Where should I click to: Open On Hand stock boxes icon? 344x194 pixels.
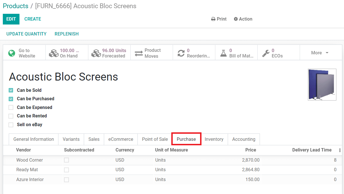[54, 53]
